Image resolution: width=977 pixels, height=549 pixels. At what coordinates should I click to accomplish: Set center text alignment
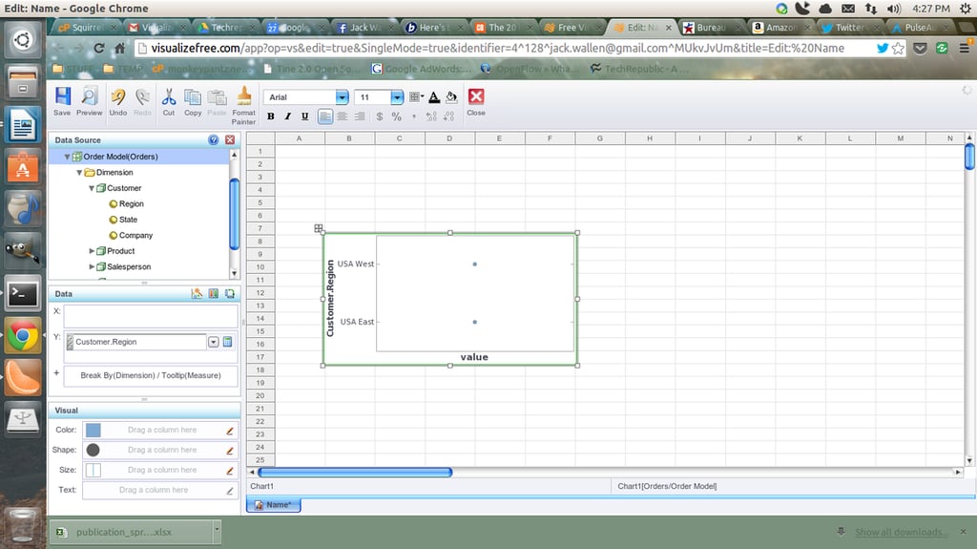(x=343, y=116)
